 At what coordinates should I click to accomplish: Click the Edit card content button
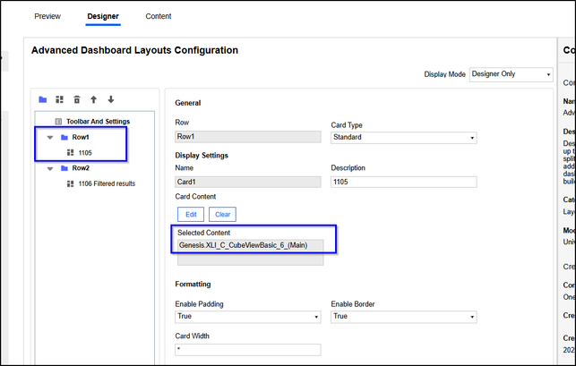[x=190, y=215]
